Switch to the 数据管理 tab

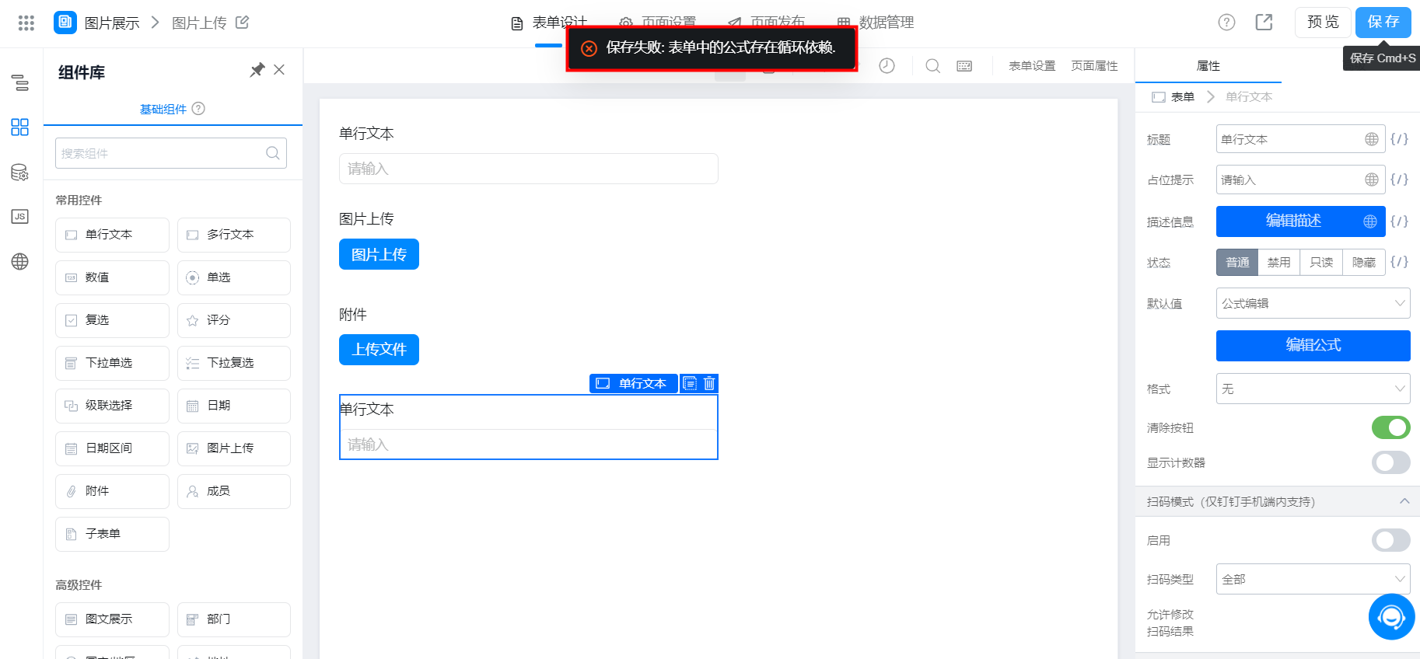(x=876, y=23)
